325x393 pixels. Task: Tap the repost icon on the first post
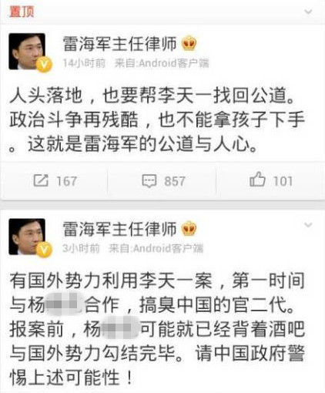(x=41, y=180)
